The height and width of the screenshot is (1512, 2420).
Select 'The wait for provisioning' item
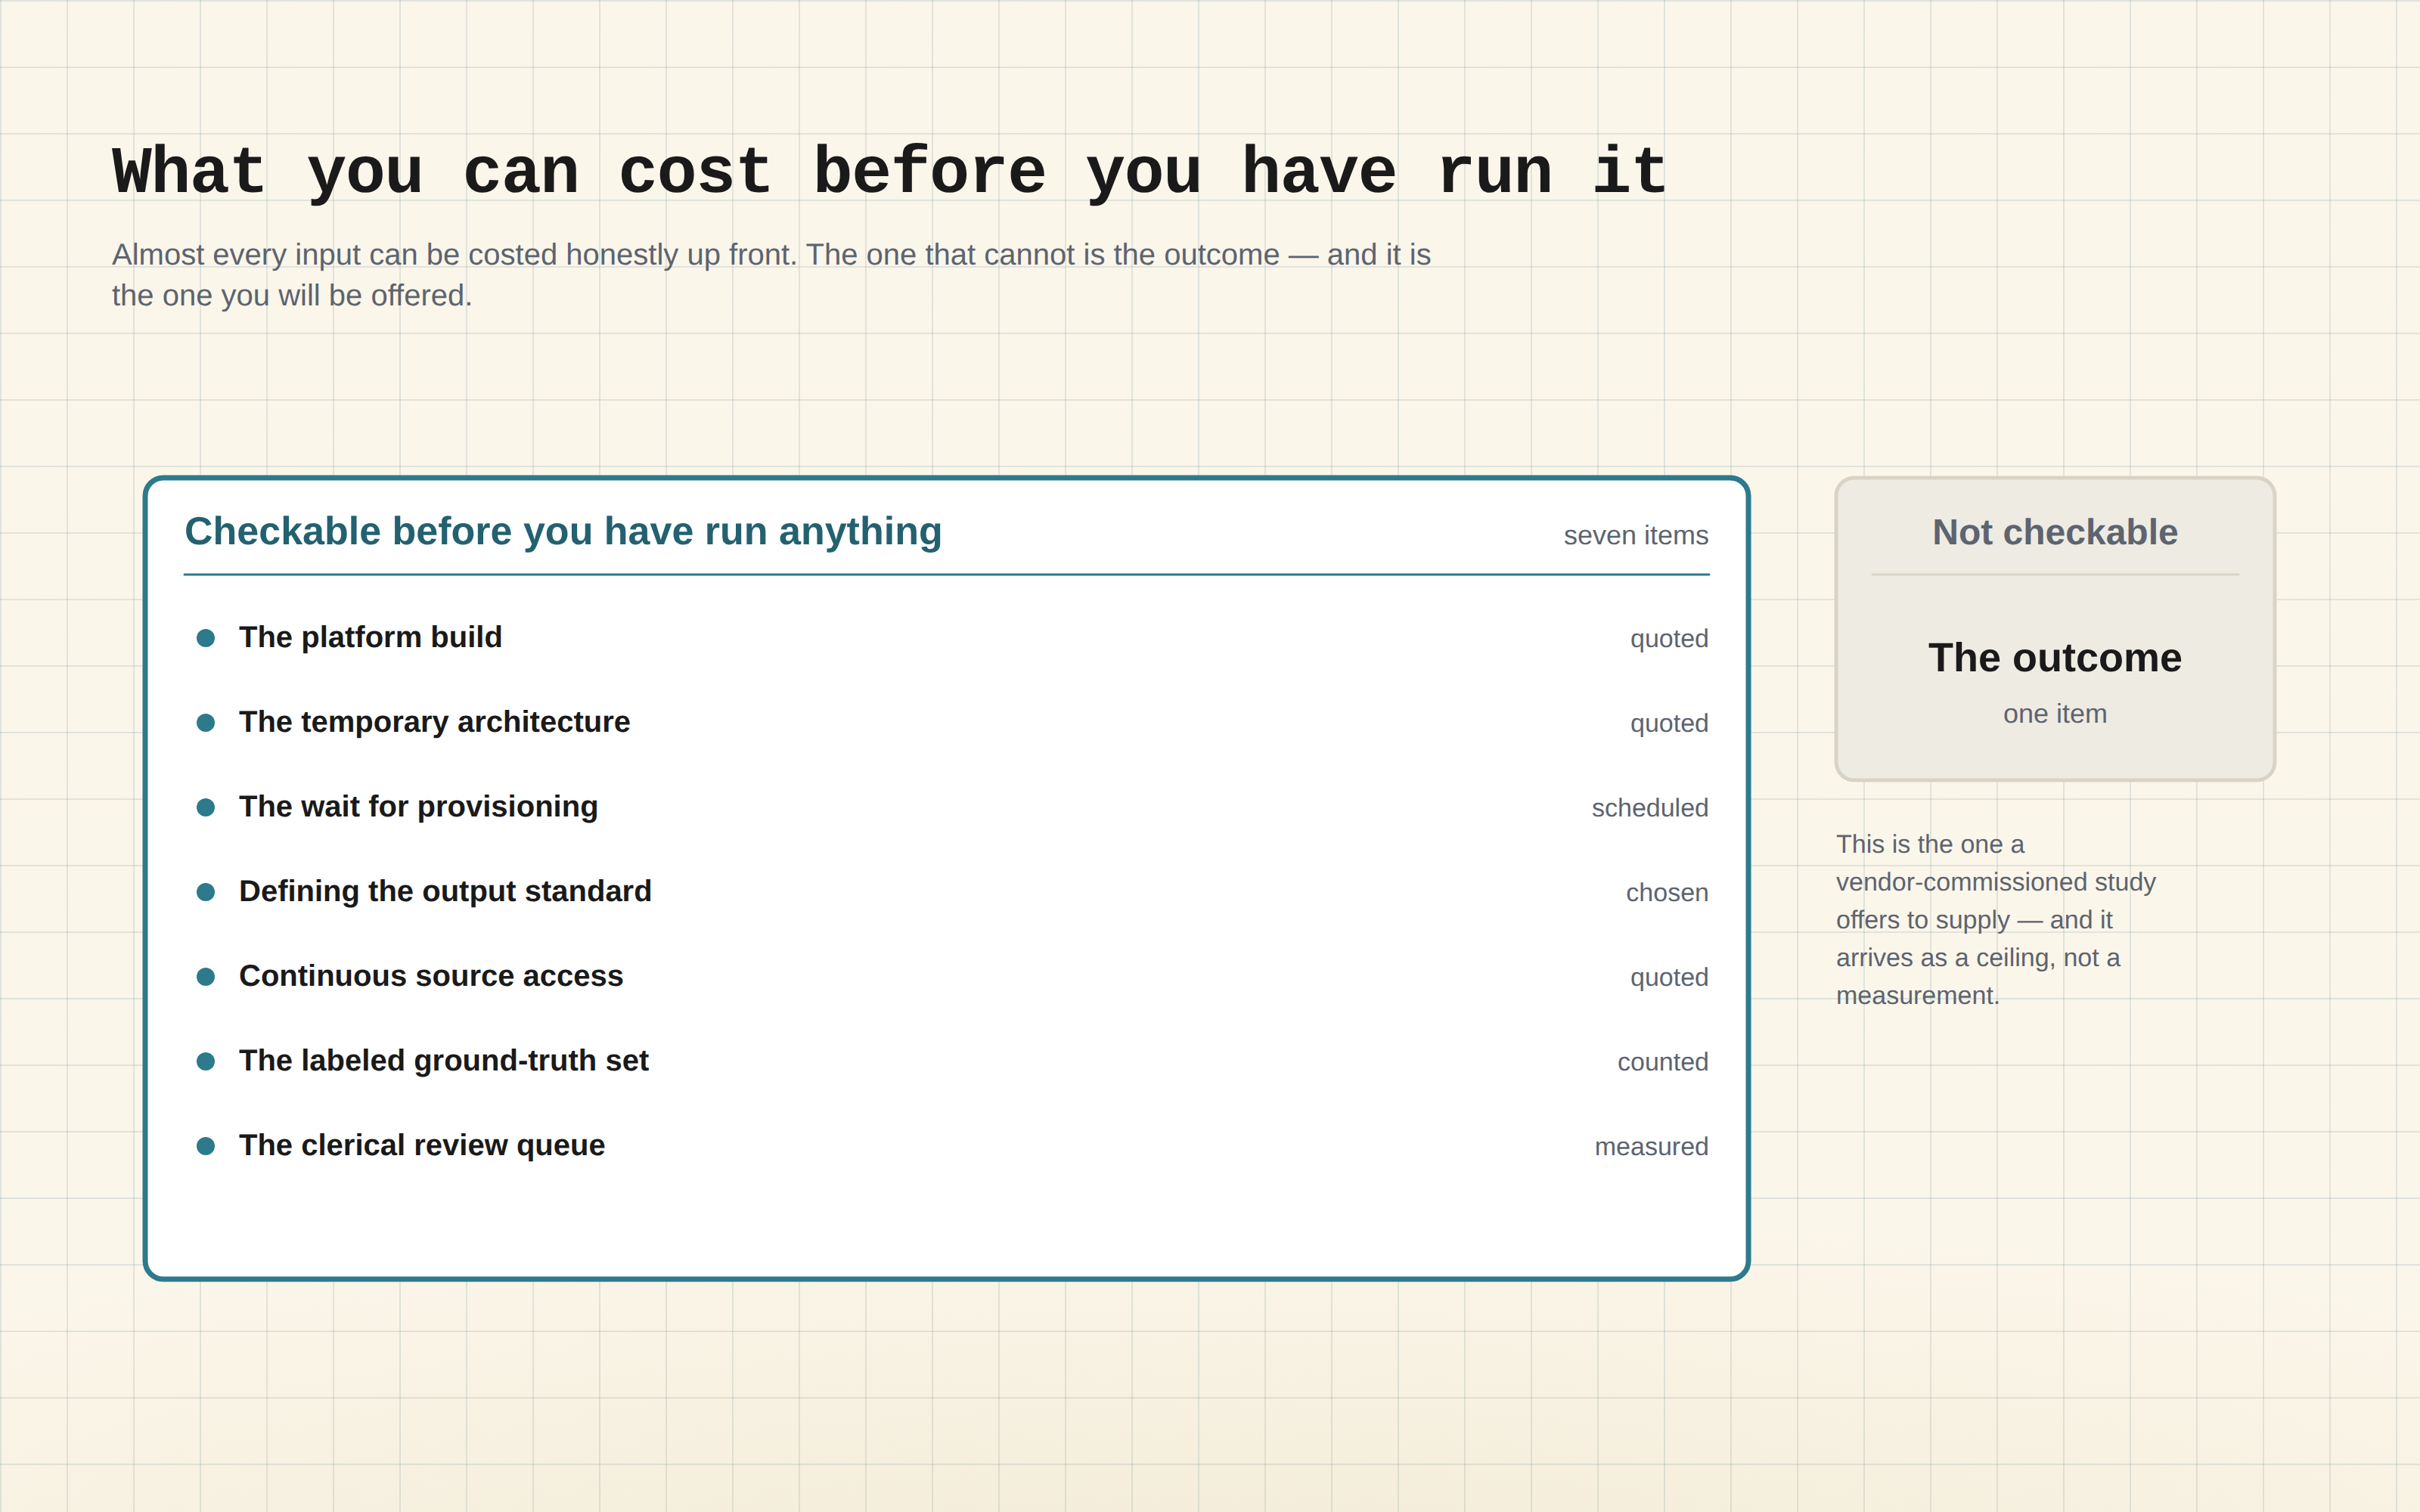tap(418, 807)
